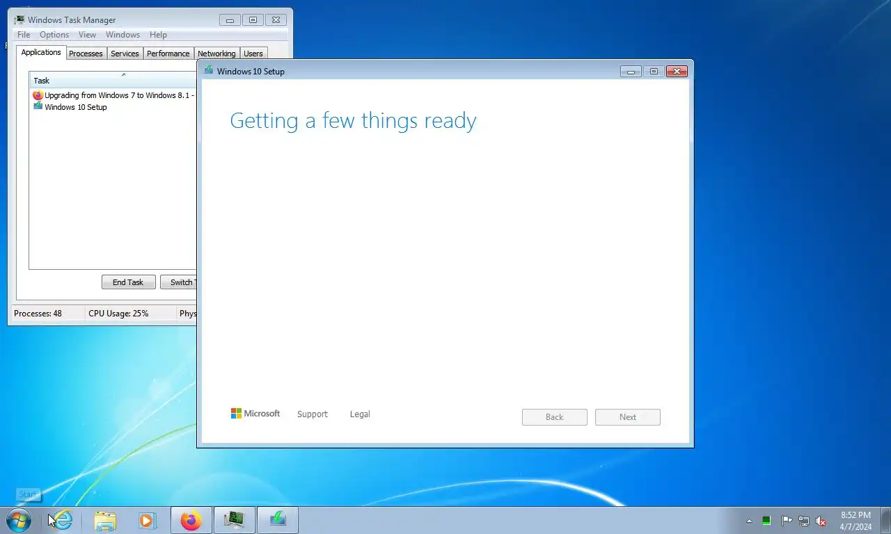Open the clock showing 8:52 PM
The height and width of the screenshot is (534, 891).
(855, 521)
